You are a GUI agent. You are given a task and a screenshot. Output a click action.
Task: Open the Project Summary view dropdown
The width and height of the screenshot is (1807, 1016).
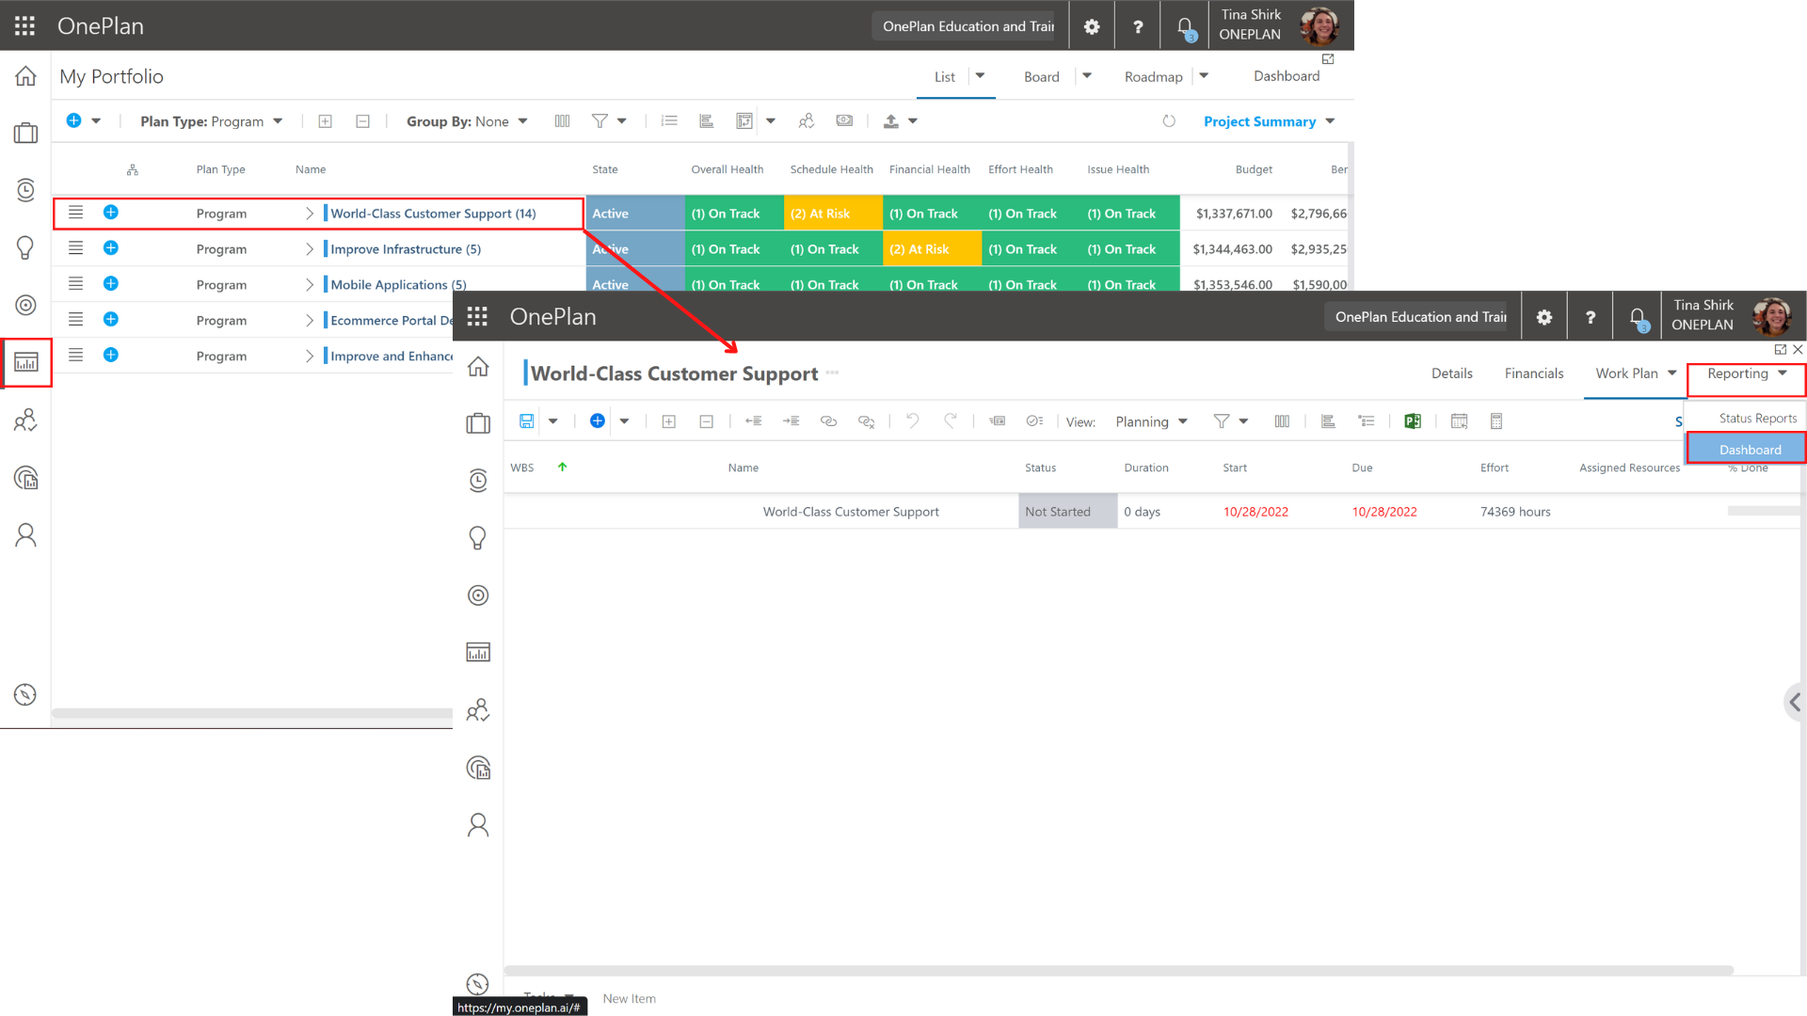click(x=1270, y=121)
